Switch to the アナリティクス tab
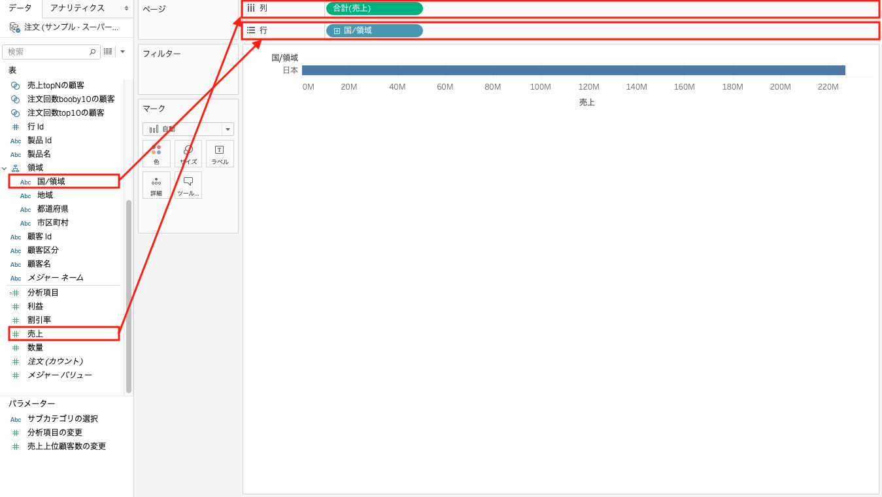 coord(77,8)
